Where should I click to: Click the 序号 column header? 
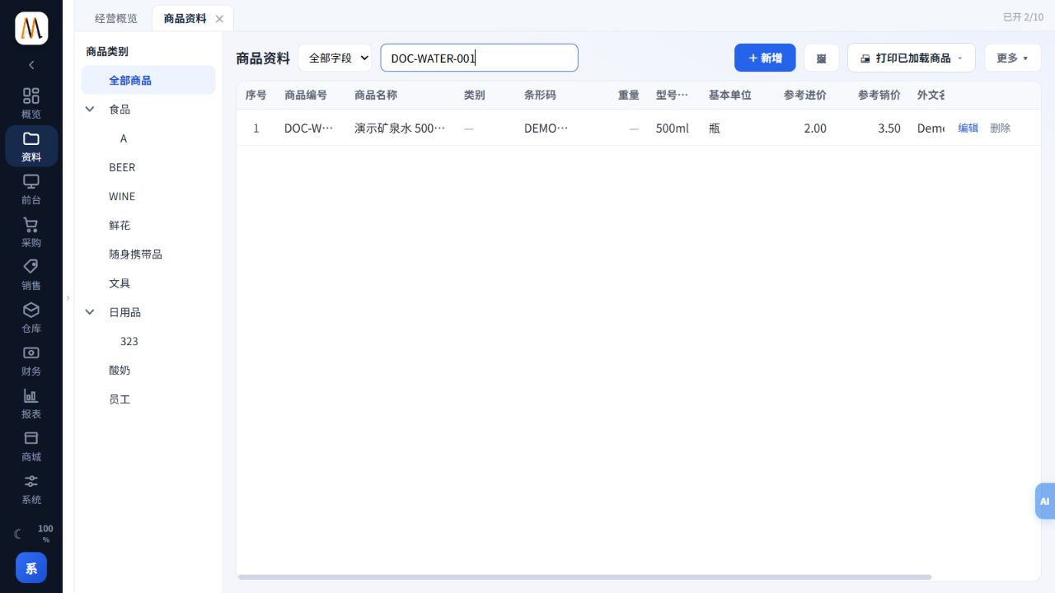click(256, 95)
